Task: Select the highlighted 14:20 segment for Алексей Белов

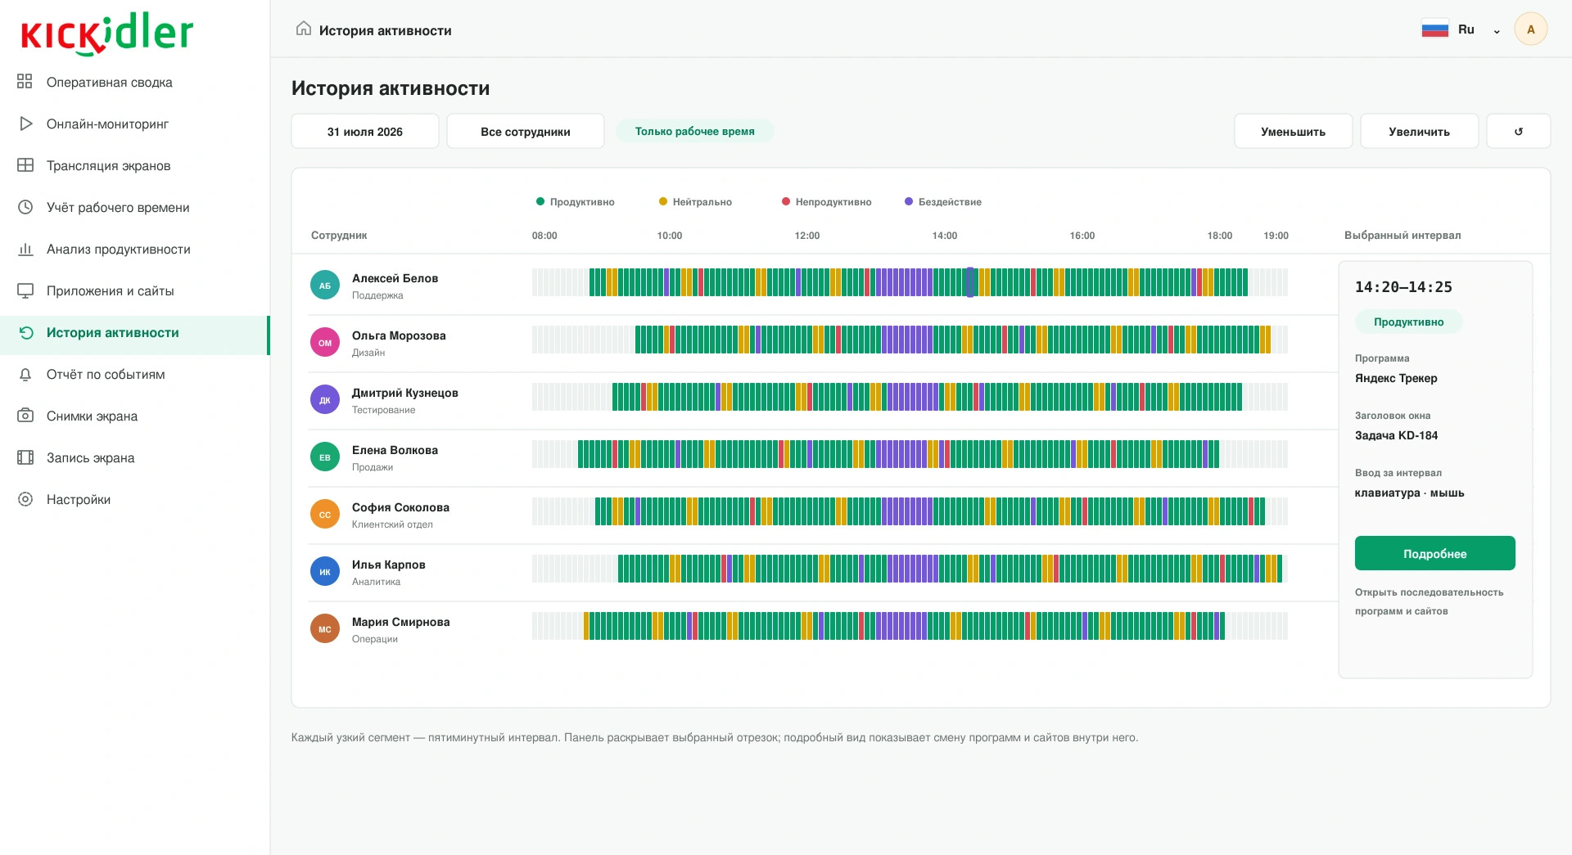Action: (x=970, y=282)
